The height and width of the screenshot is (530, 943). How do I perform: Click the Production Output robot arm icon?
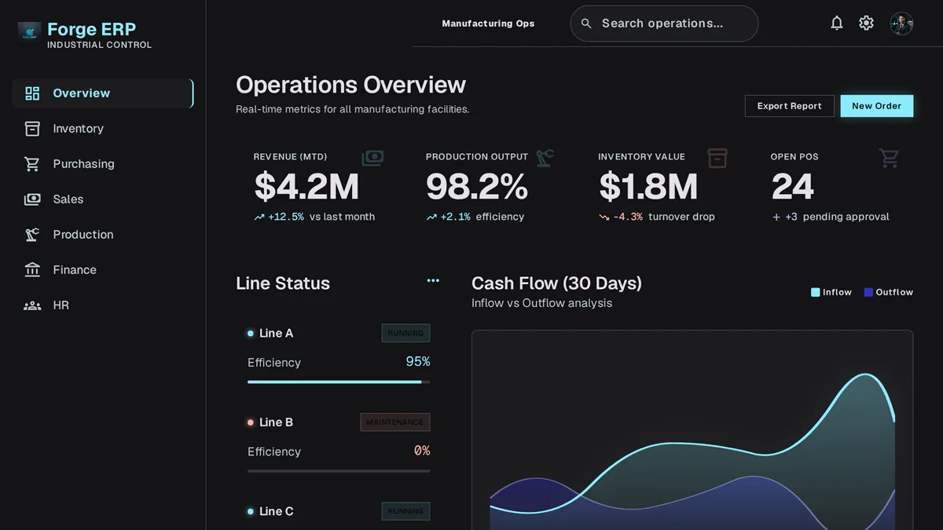coord(545,158)
